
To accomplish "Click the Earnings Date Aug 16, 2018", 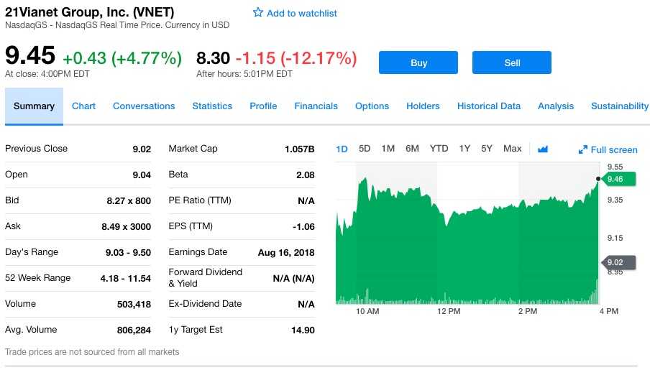I will point(286,252).
